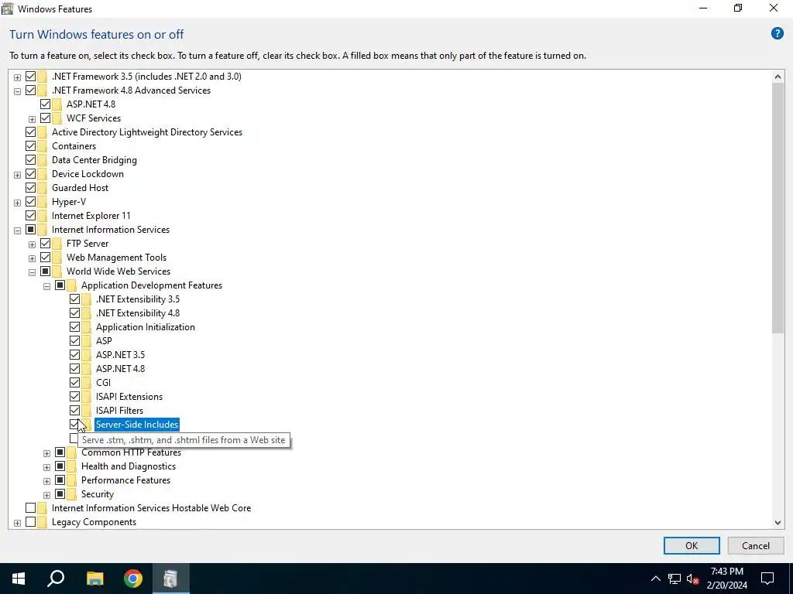793x594 pixels.
Task: Expand the Device Lockdown node
Action: point(17,175)
